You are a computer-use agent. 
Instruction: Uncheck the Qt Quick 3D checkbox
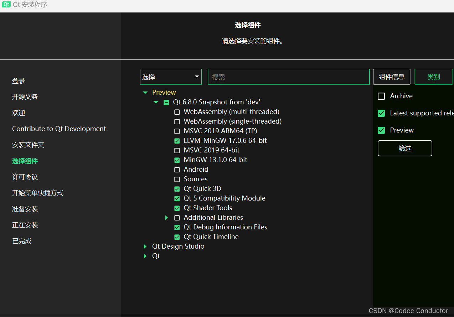[177, 189]
